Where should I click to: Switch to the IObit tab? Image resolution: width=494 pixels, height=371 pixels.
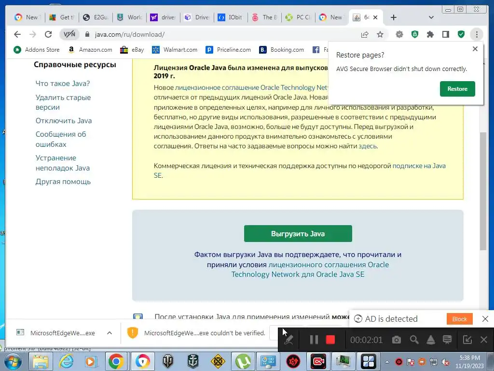click(x=231, y=17)
